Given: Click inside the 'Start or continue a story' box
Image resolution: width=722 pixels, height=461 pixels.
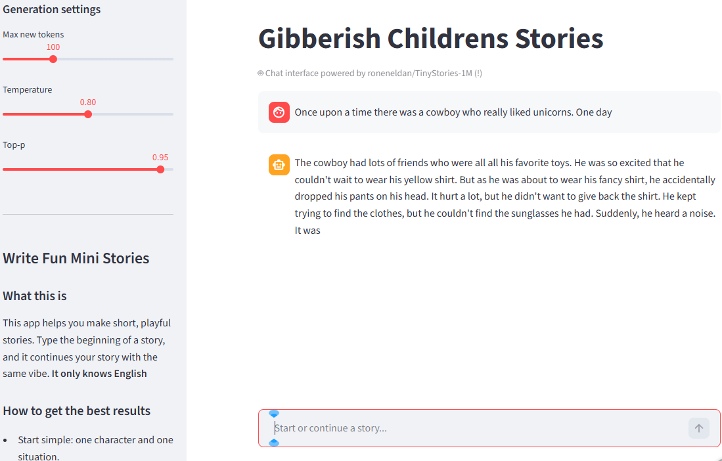Looking at the screenshot, I should 460,428.
